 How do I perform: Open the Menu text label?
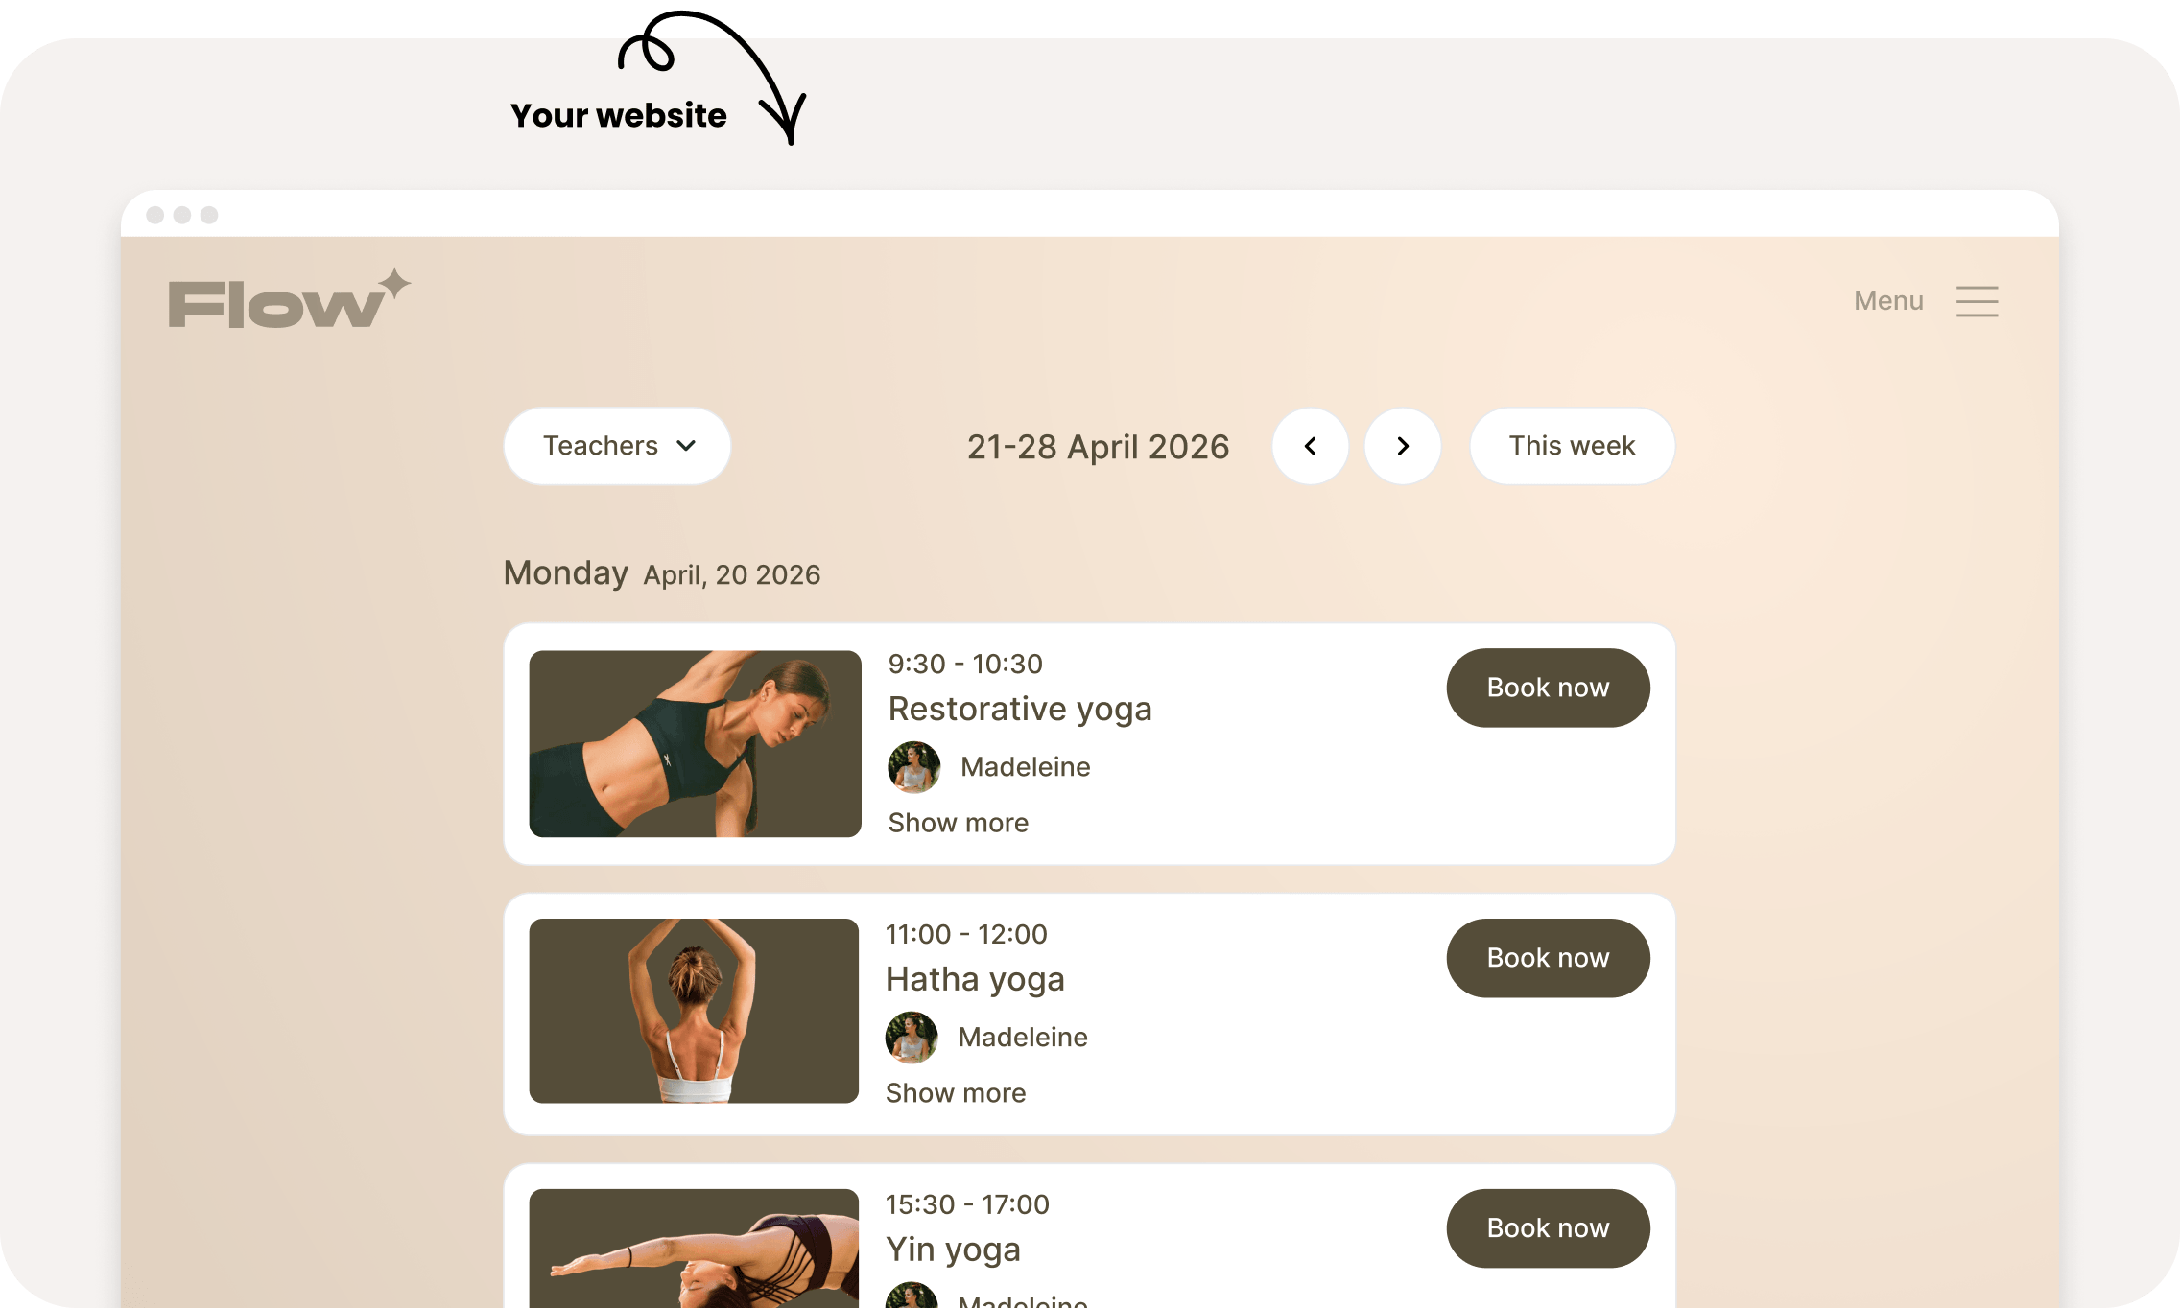(1888, 300)
